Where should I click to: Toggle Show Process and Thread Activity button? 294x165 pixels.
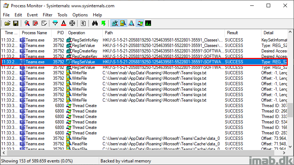click(x=140, y=23)
